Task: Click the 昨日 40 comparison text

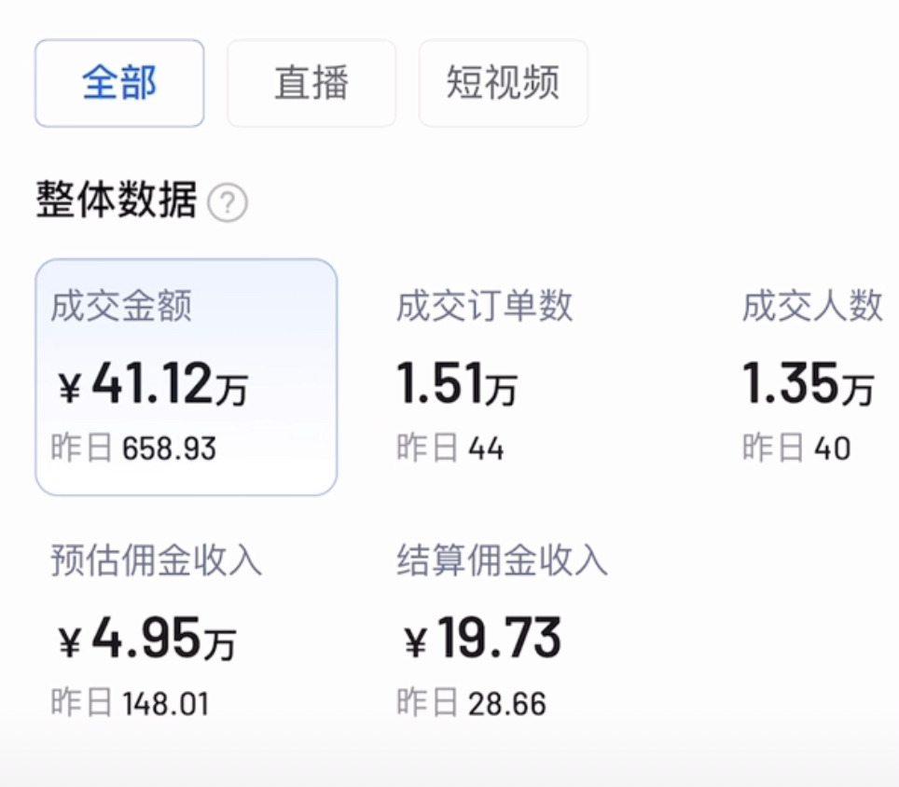Action: (796, 448)
